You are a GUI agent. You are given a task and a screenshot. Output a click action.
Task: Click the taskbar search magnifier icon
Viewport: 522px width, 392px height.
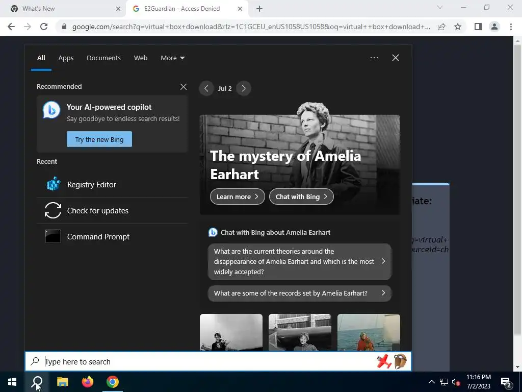37,382
